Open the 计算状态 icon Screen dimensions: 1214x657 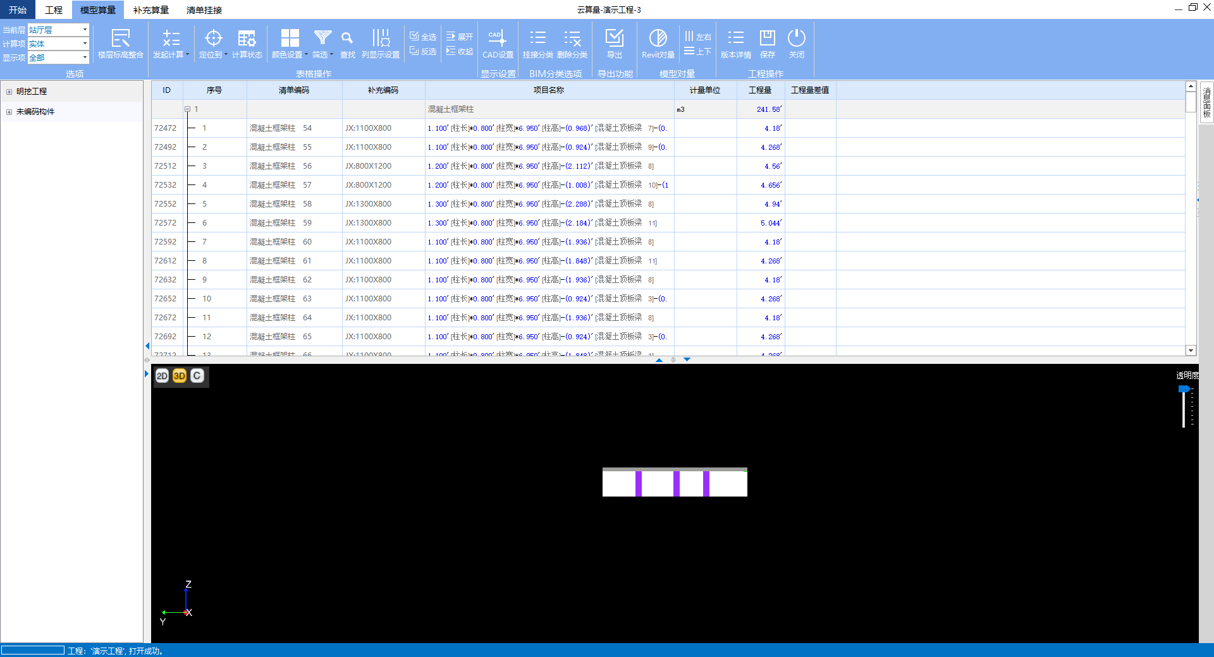point(247,39)
